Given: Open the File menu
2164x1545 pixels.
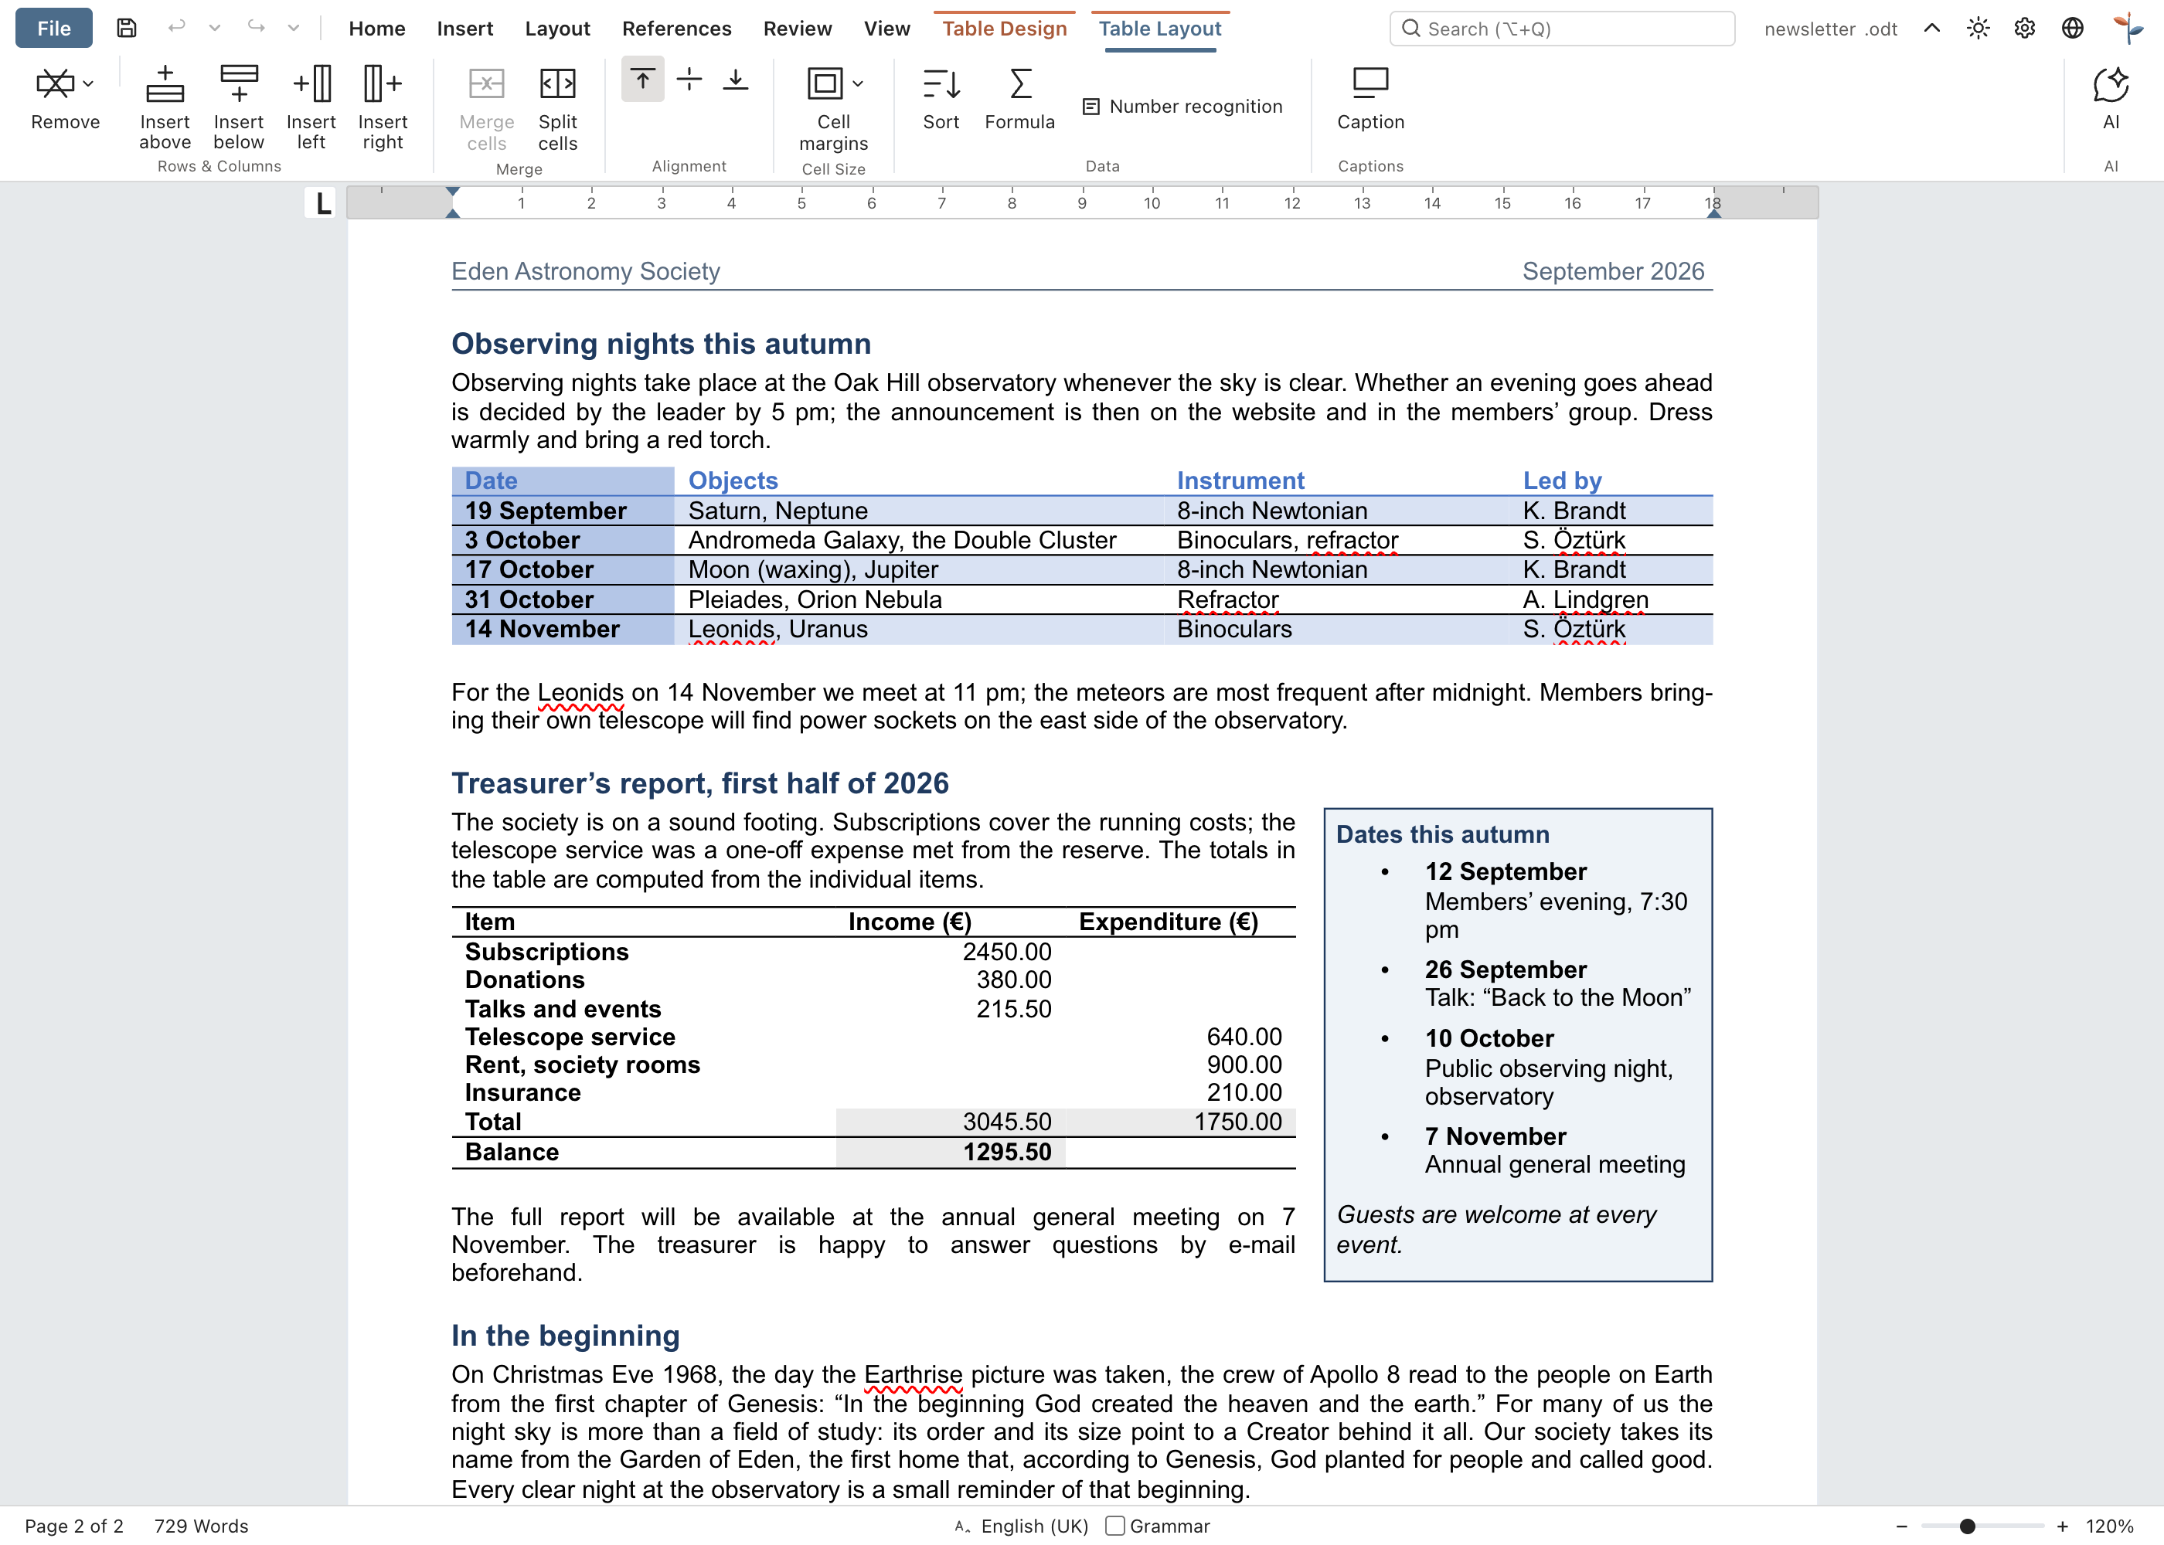Looking at the screenshot, I should (54, 29).
